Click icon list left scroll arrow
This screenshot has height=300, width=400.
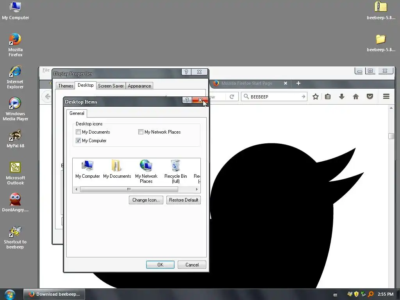click(x=76, y=189)
